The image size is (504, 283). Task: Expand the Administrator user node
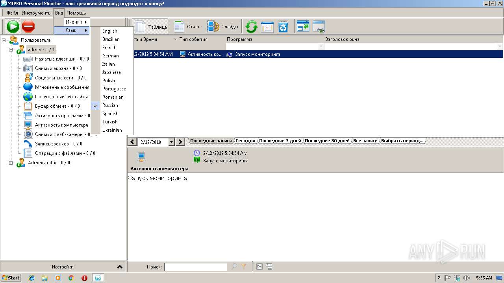tap(11, 163)
